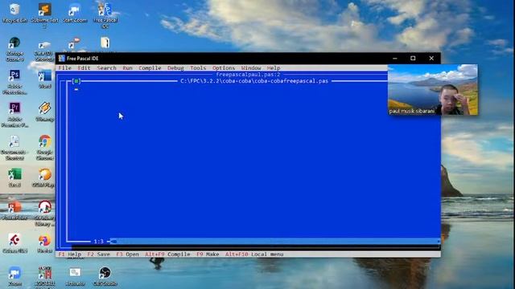Click F9 Make in status line
This screenshot has height=289, width=515.
click(x=208, y=254)
